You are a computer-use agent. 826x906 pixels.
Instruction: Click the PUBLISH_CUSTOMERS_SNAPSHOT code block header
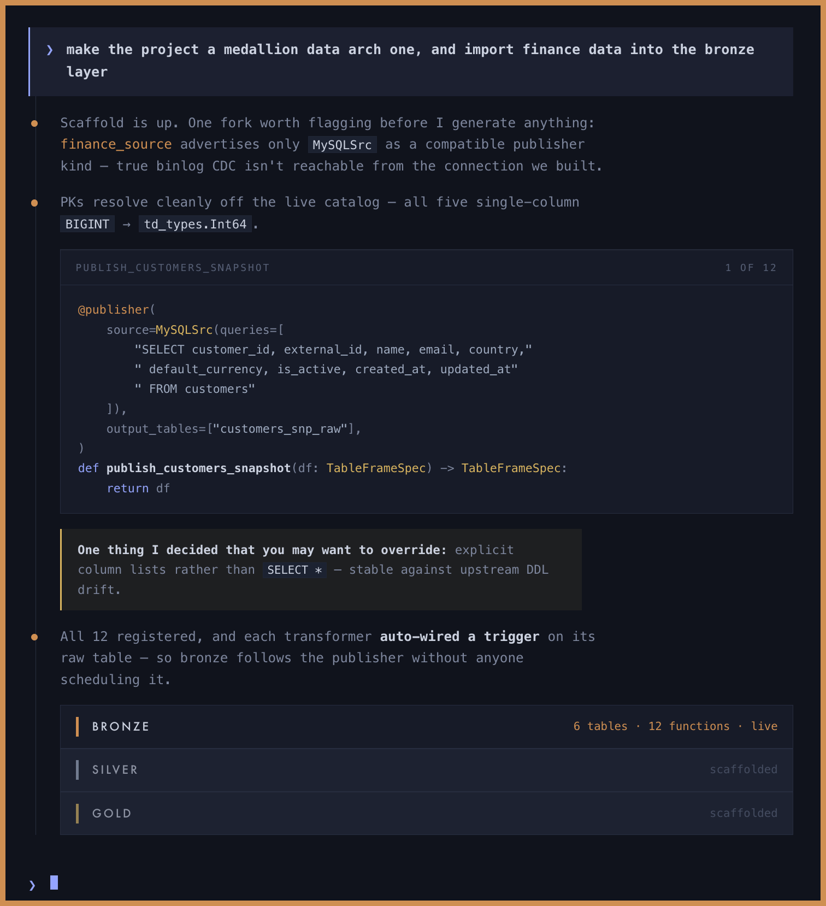click(426, 268)
